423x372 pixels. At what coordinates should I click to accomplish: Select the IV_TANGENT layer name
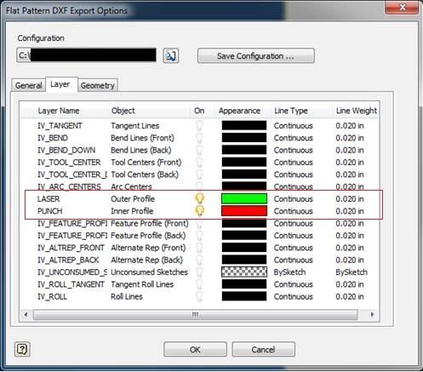pos(60,126)
